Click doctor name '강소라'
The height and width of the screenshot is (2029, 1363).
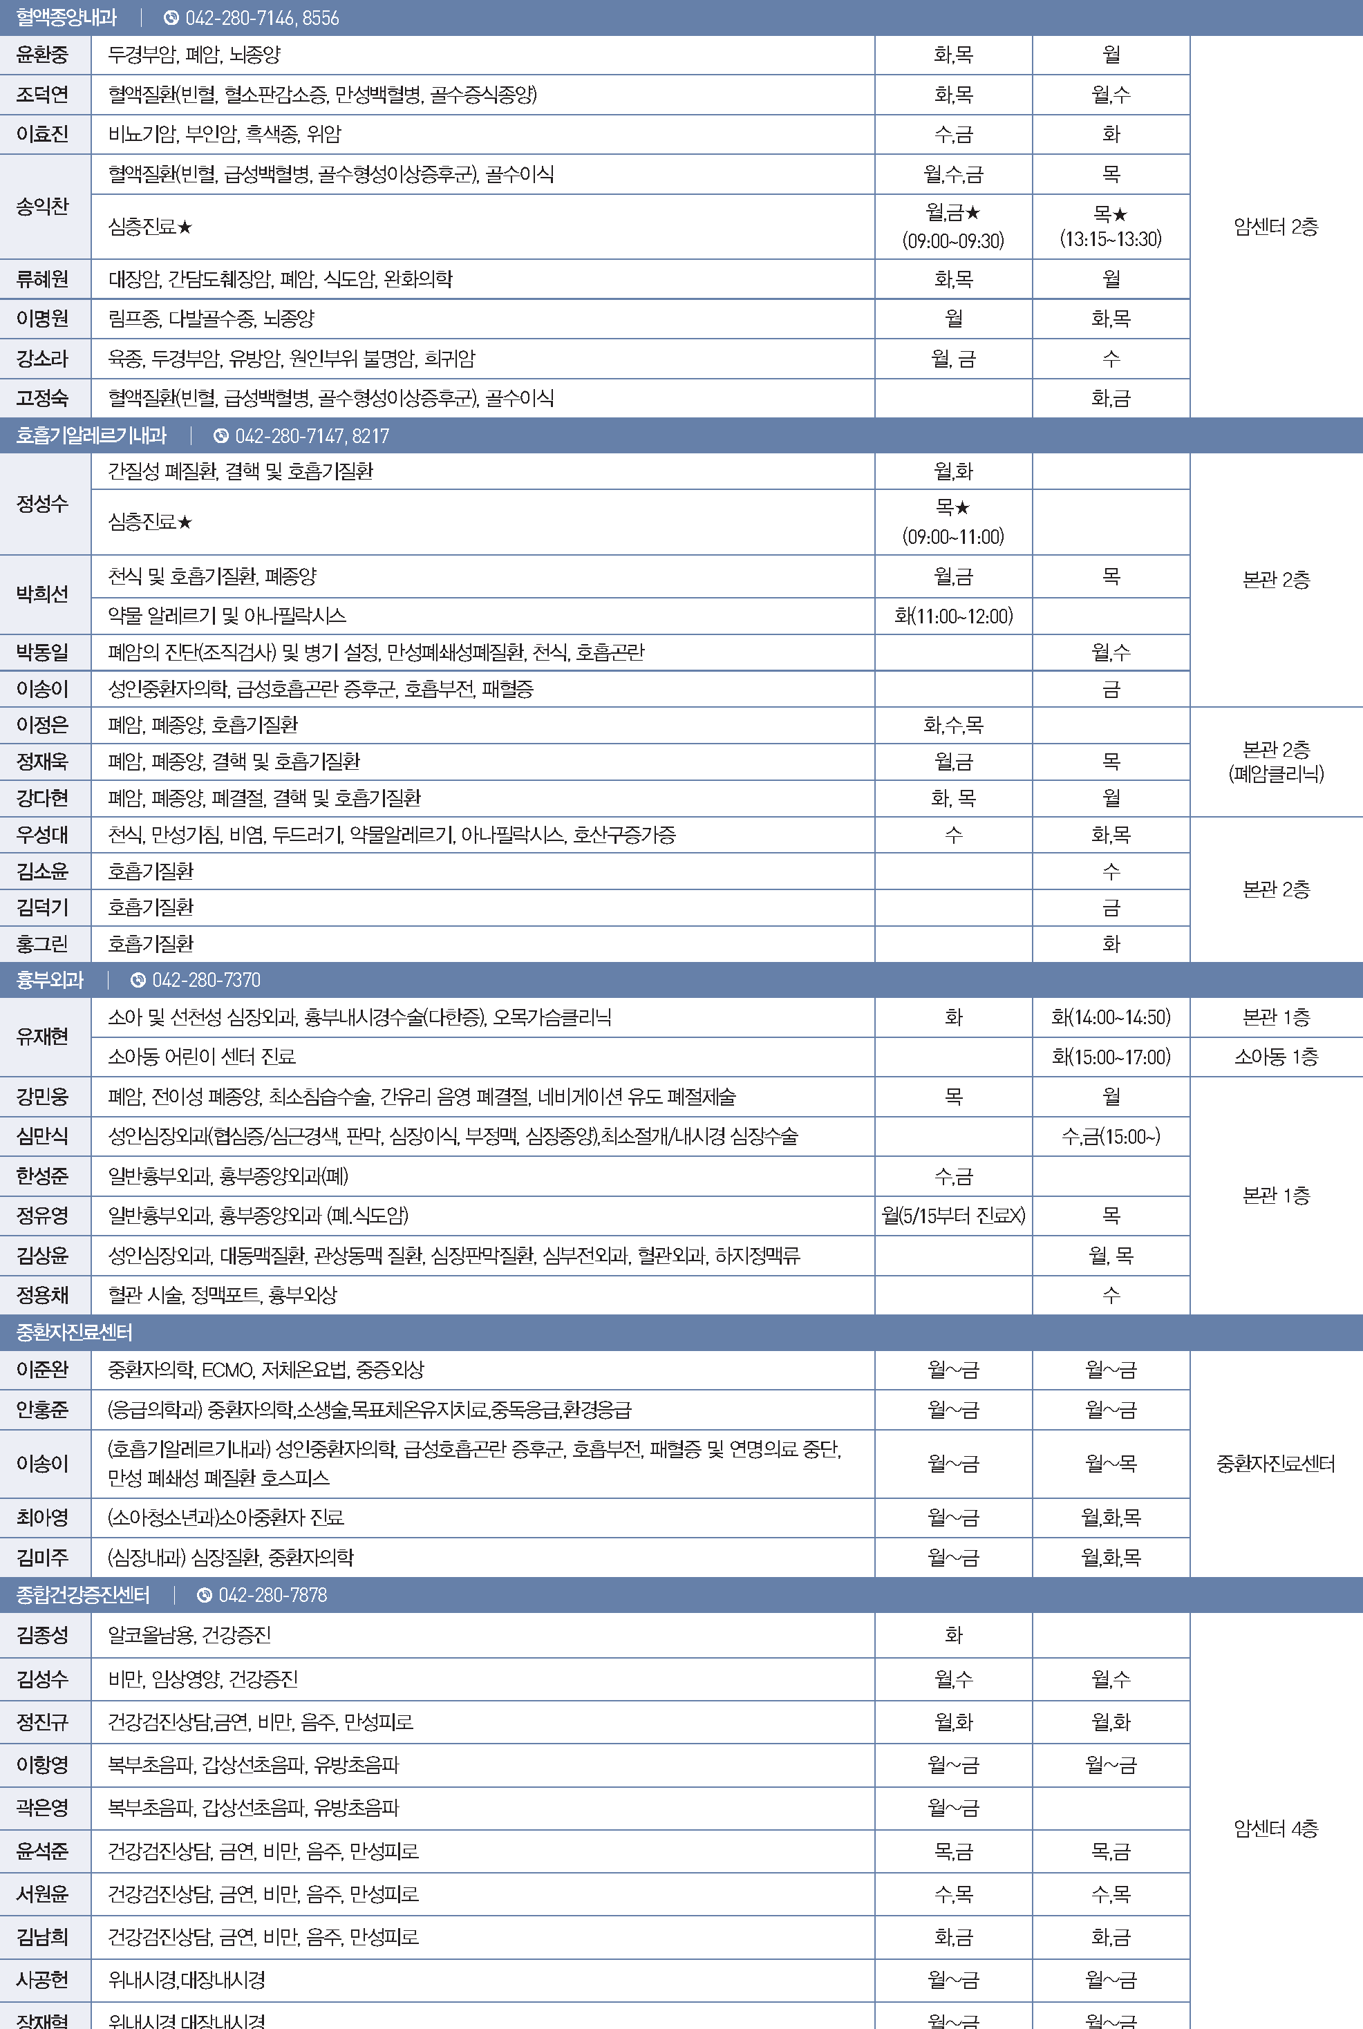(41, 359)
